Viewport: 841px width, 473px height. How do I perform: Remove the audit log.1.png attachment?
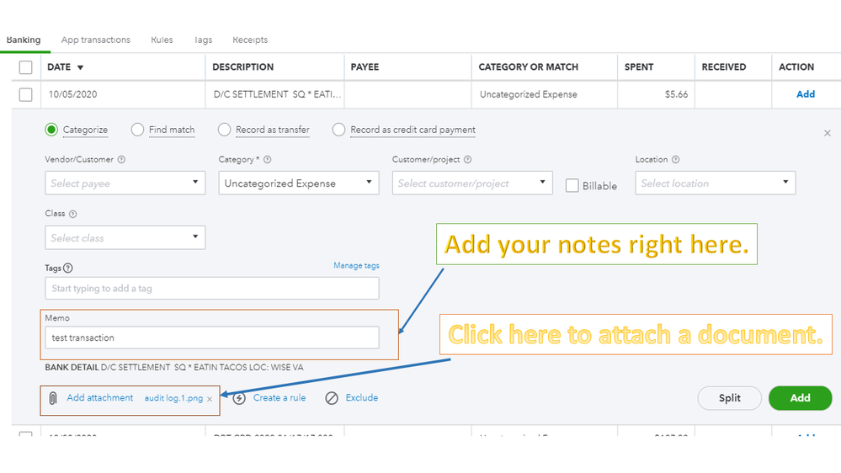coord(210,399)
